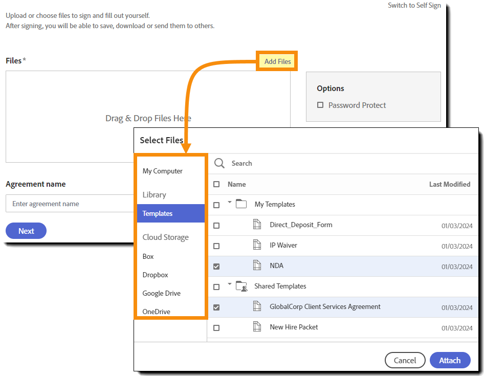
Task: Click the Attach button
Action: [x=450, y=360]
